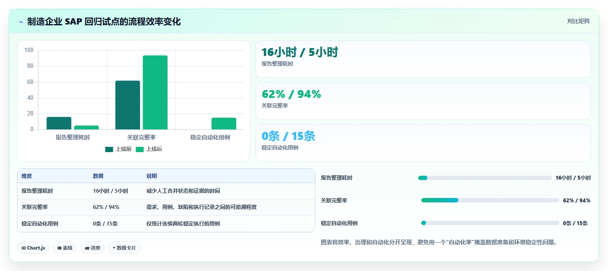Viewport: 608px width, 271px height.
Task: Select the 62% / 94% data card value
Action: (x=291, y=94)
